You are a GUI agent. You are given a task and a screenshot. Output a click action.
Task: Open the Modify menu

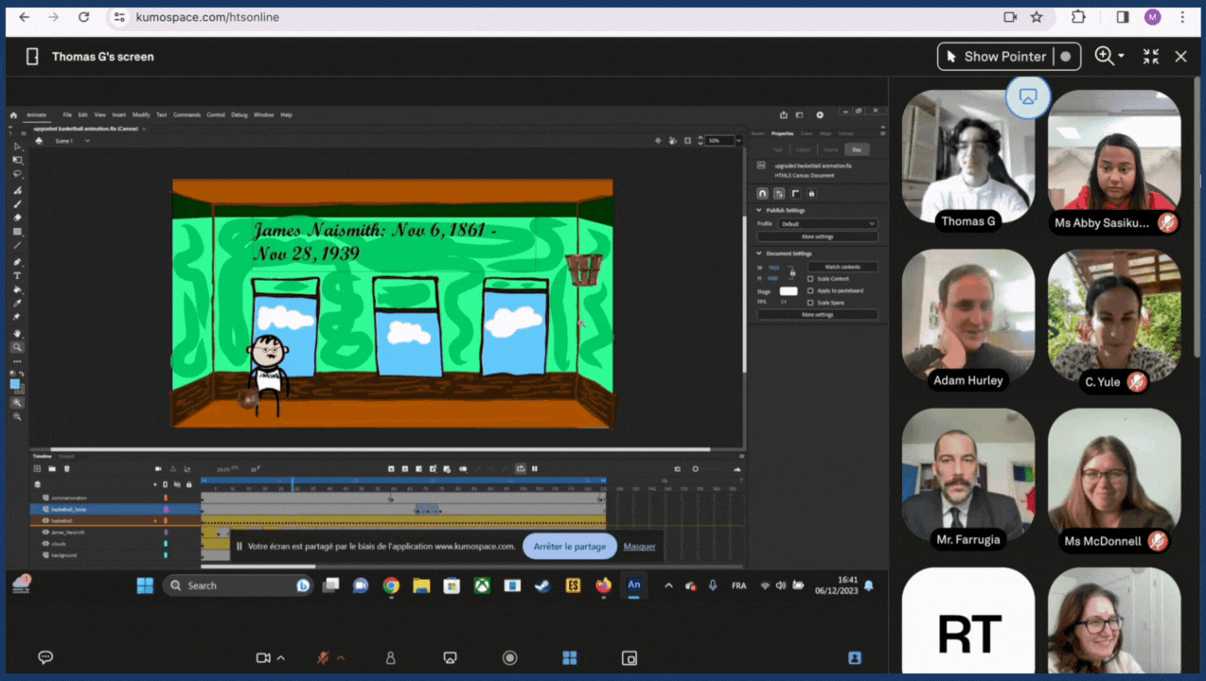141,114
